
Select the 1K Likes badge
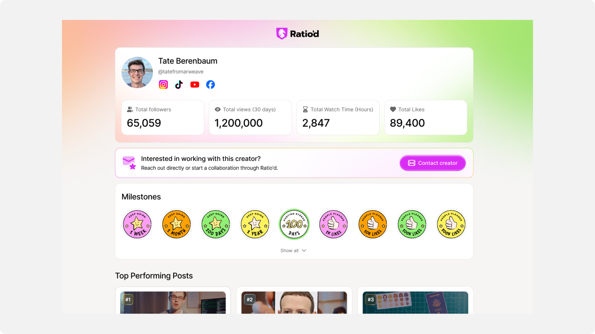pos(333,224)
